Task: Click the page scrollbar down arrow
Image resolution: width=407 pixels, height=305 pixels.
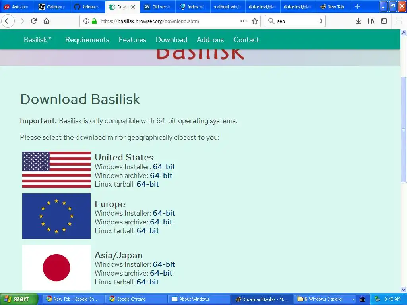Action: point(404,290)
